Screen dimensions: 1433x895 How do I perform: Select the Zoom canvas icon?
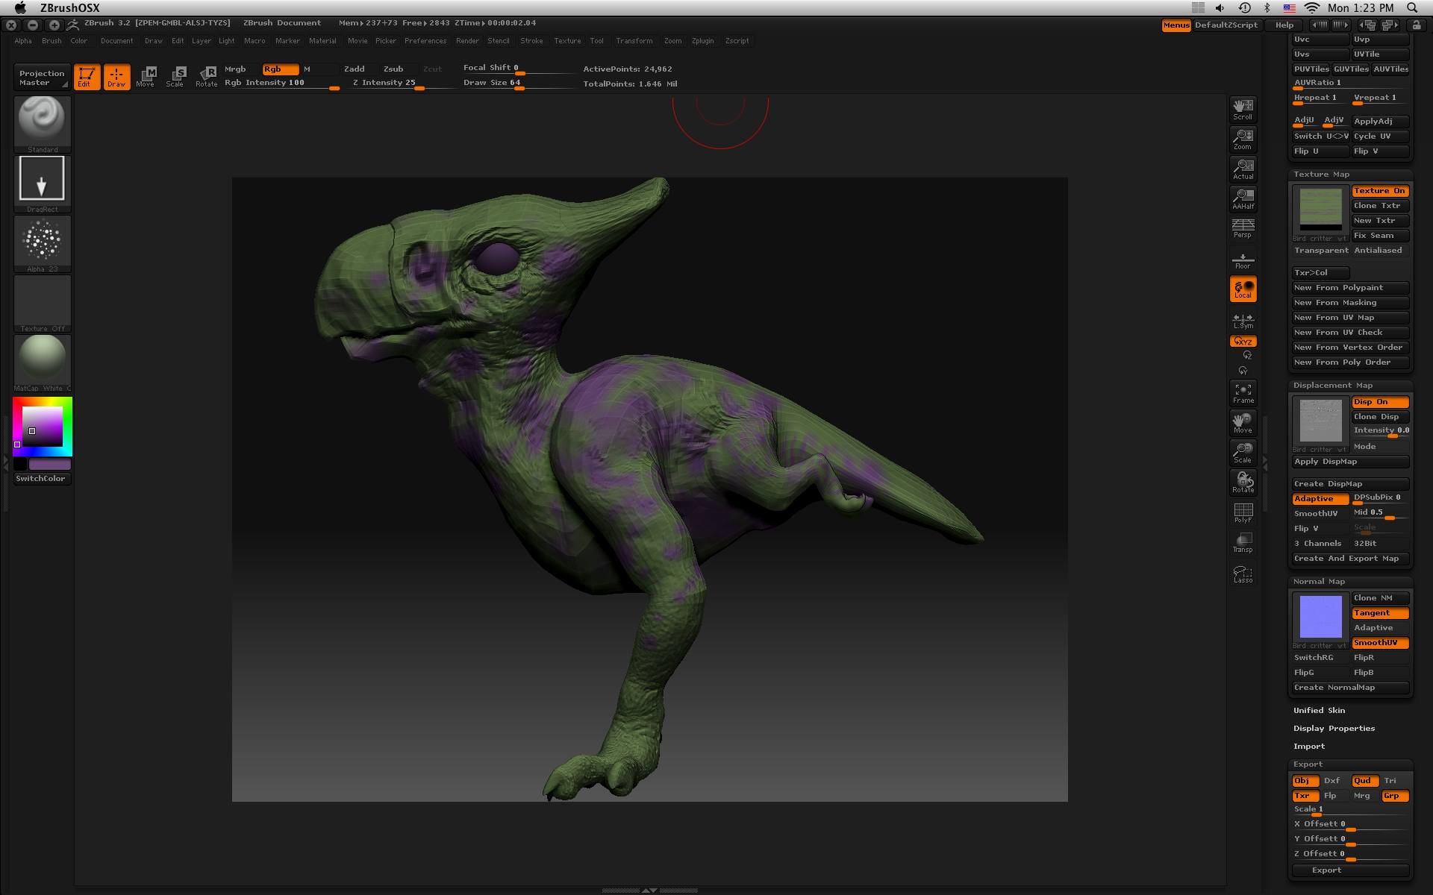(x=1243, y=139)
